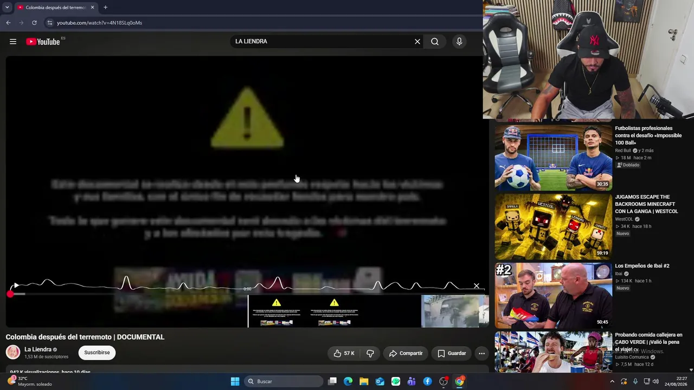Go back with the browser back arrow
The image size is (694, 390).
pyautogui.click(x=8, y=23)
